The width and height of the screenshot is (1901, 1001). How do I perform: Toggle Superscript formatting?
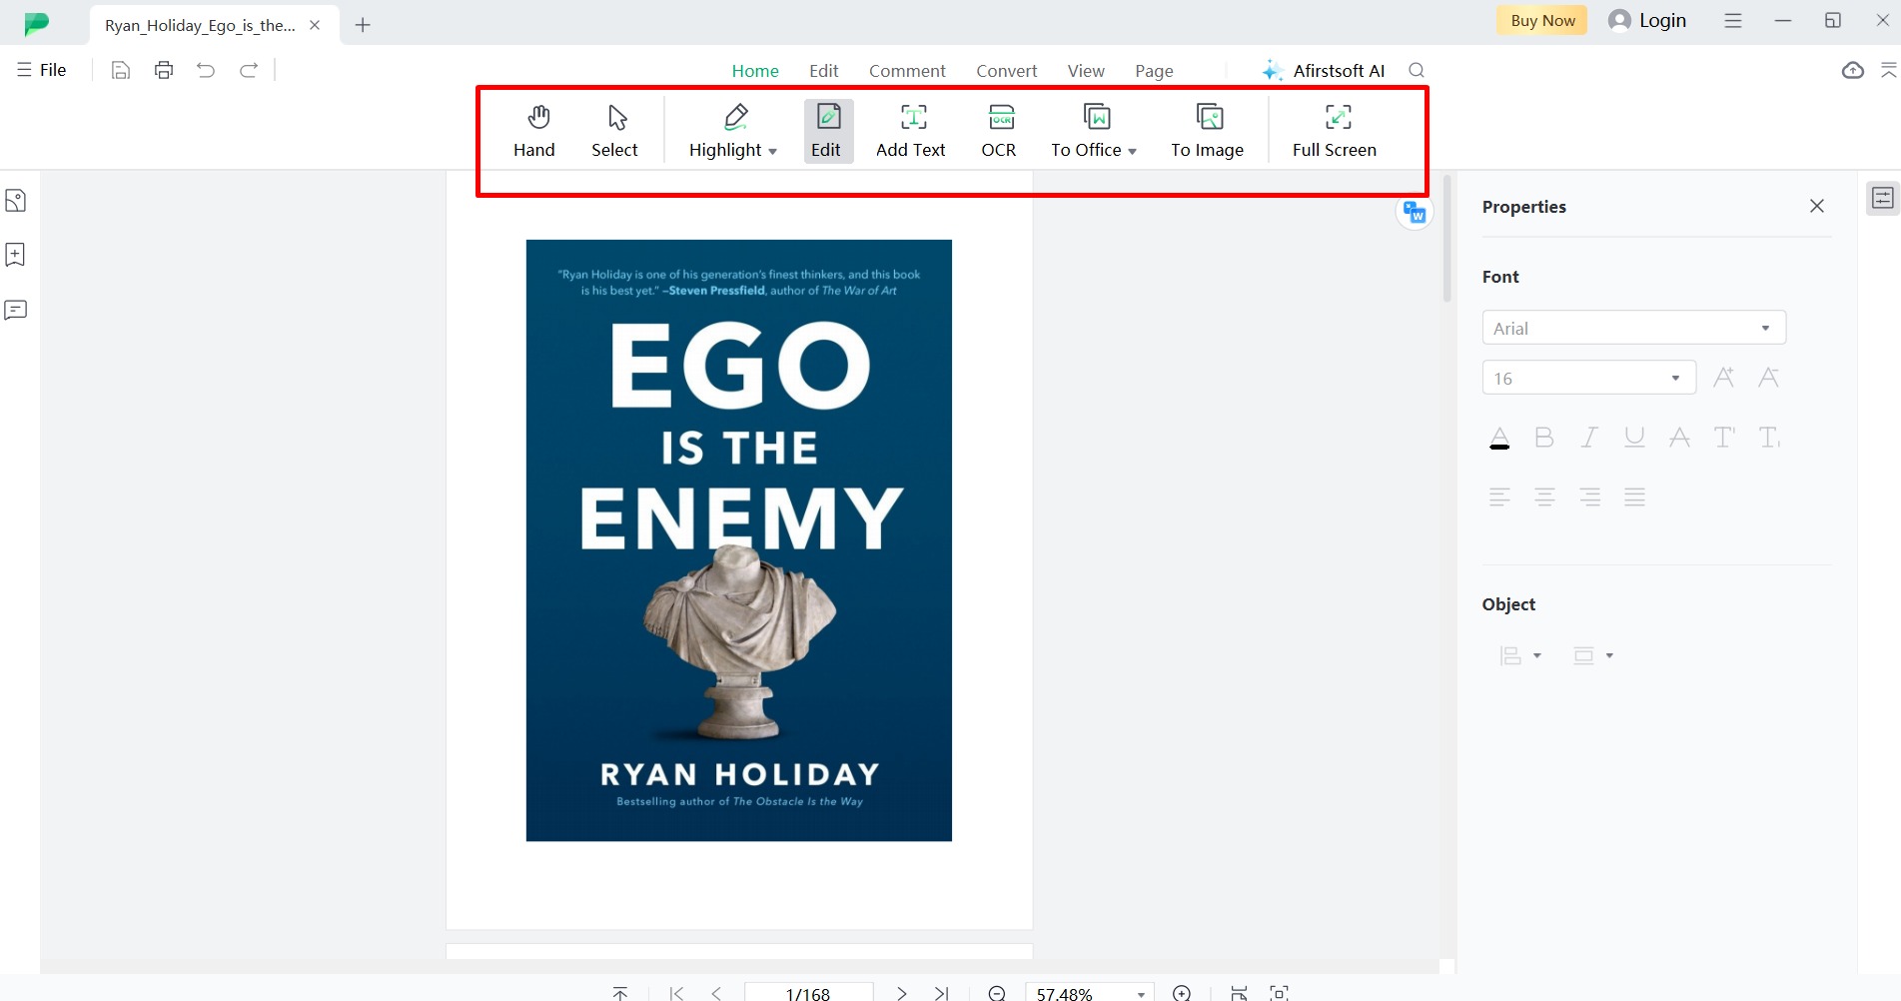(1724, 438)
